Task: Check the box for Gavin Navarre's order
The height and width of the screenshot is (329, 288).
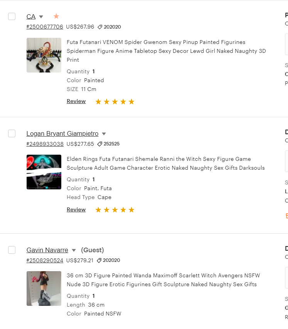Action: tap(12, 250)
